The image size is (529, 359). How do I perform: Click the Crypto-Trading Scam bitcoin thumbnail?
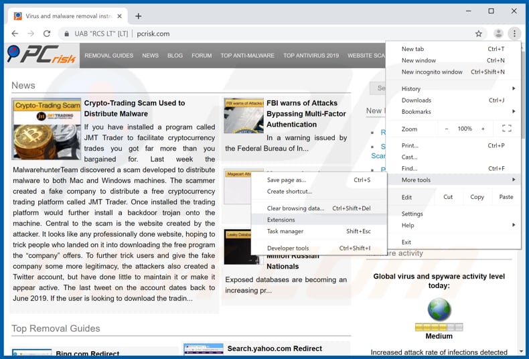[x=46, y=129]
